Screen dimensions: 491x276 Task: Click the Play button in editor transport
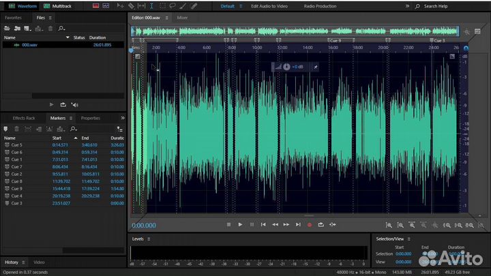tap(240, 225)
